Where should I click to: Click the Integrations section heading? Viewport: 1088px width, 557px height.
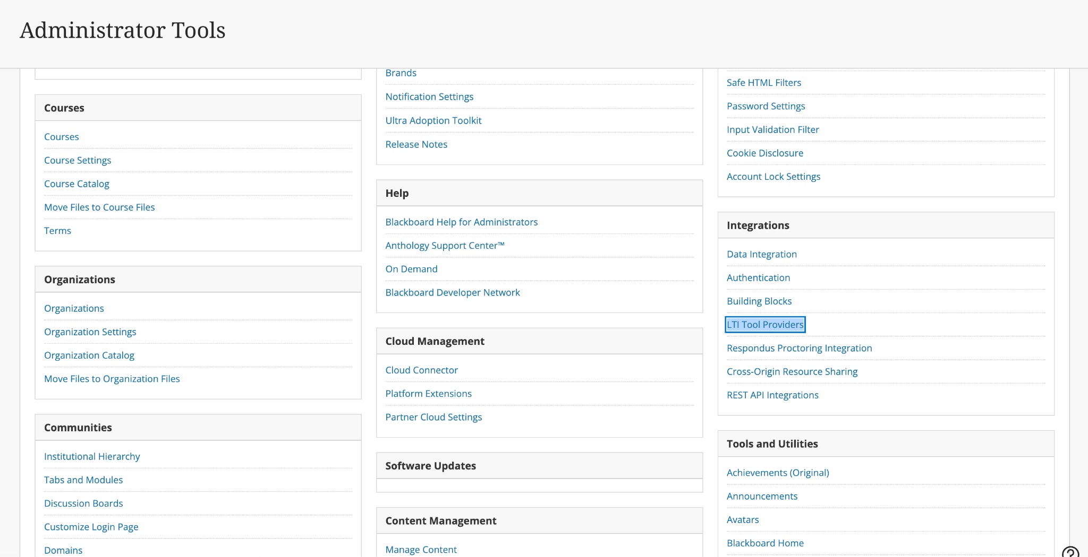click(x=758, y=225)
